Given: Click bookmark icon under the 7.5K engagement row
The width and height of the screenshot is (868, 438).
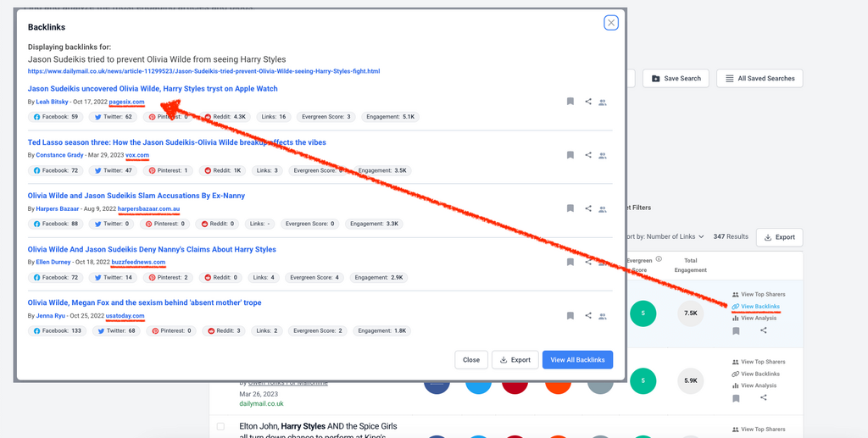Looking at the screenshot, I should point(736,331).
